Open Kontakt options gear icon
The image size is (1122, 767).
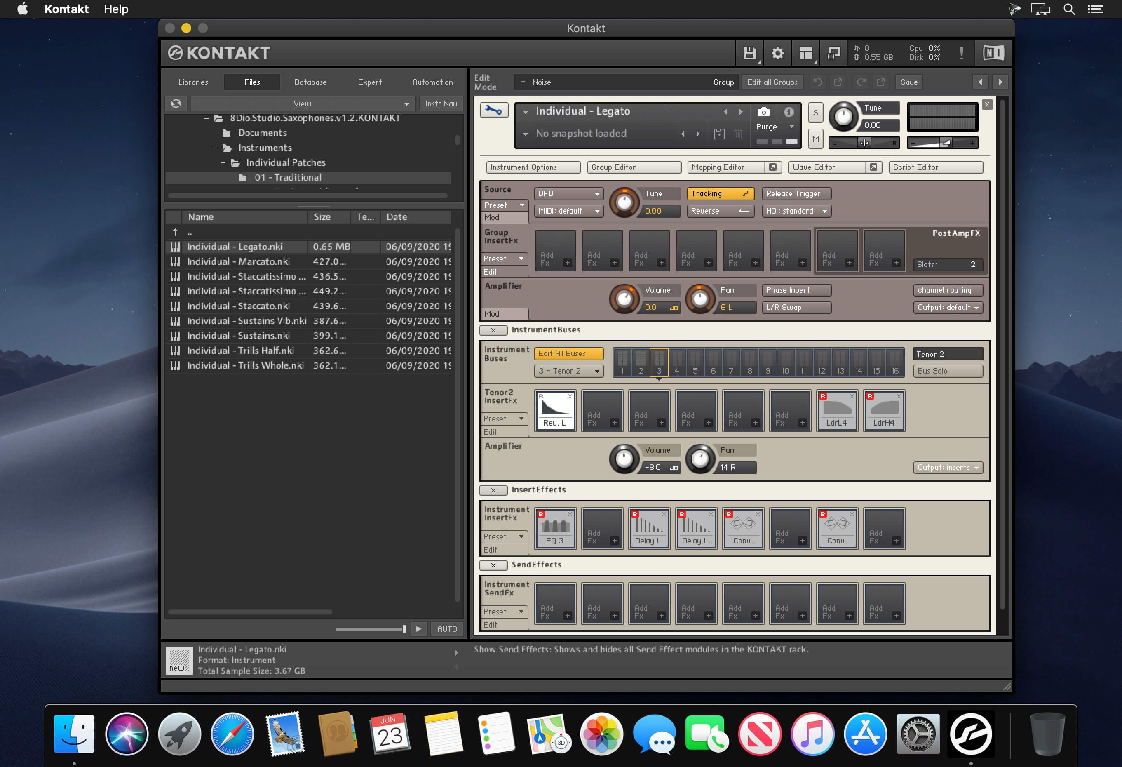pyautogui.click(x=777, y=53)
